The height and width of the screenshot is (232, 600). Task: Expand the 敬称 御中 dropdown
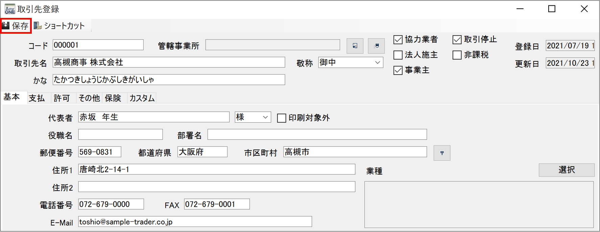377,63
